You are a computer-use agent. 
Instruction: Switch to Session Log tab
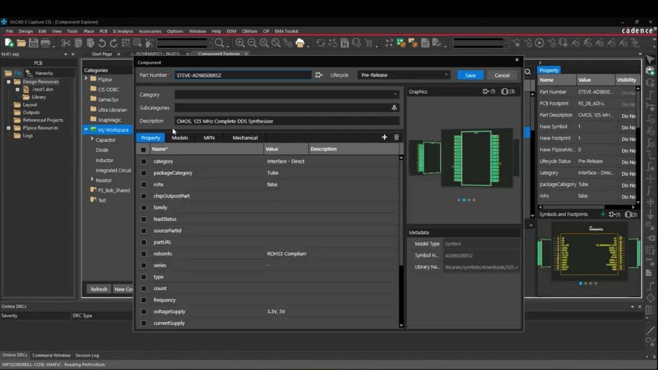[x=87, y=355]
